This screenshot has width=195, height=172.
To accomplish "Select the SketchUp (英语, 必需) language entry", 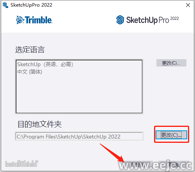I will tap(45, 64).
